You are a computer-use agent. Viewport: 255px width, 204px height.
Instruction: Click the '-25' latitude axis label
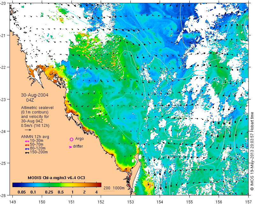coord(3,163)
